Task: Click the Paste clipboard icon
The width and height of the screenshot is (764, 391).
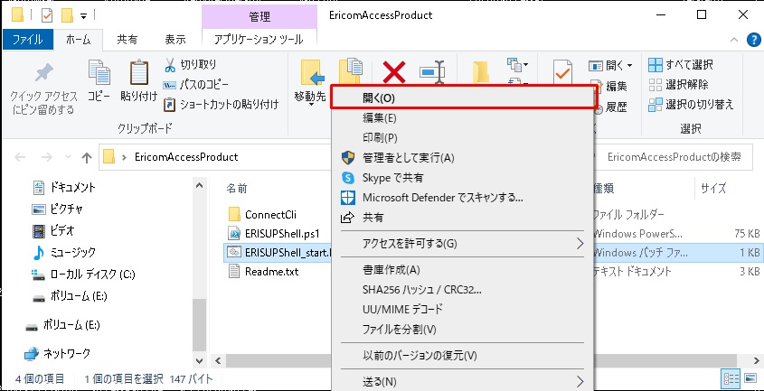Action: (139, 74)
